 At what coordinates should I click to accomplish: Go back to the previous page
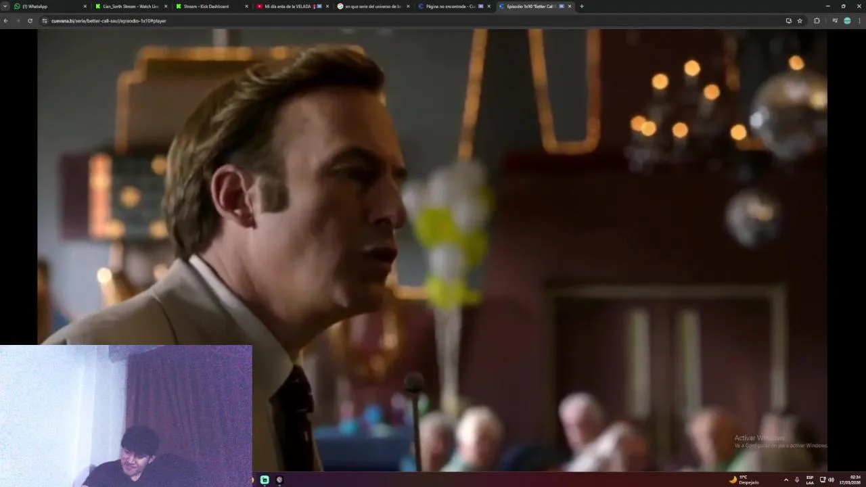(x=6, y=21)
